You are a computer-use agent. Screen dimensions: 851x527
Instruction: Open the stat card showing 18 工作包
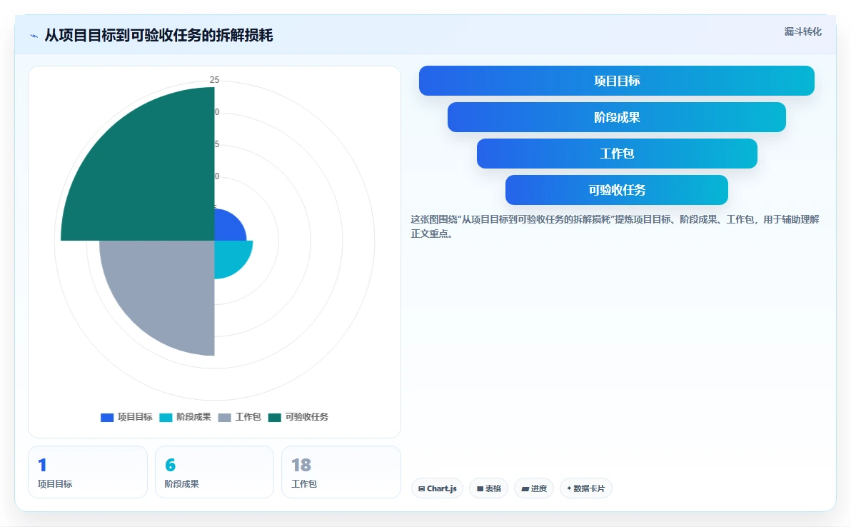341,472
